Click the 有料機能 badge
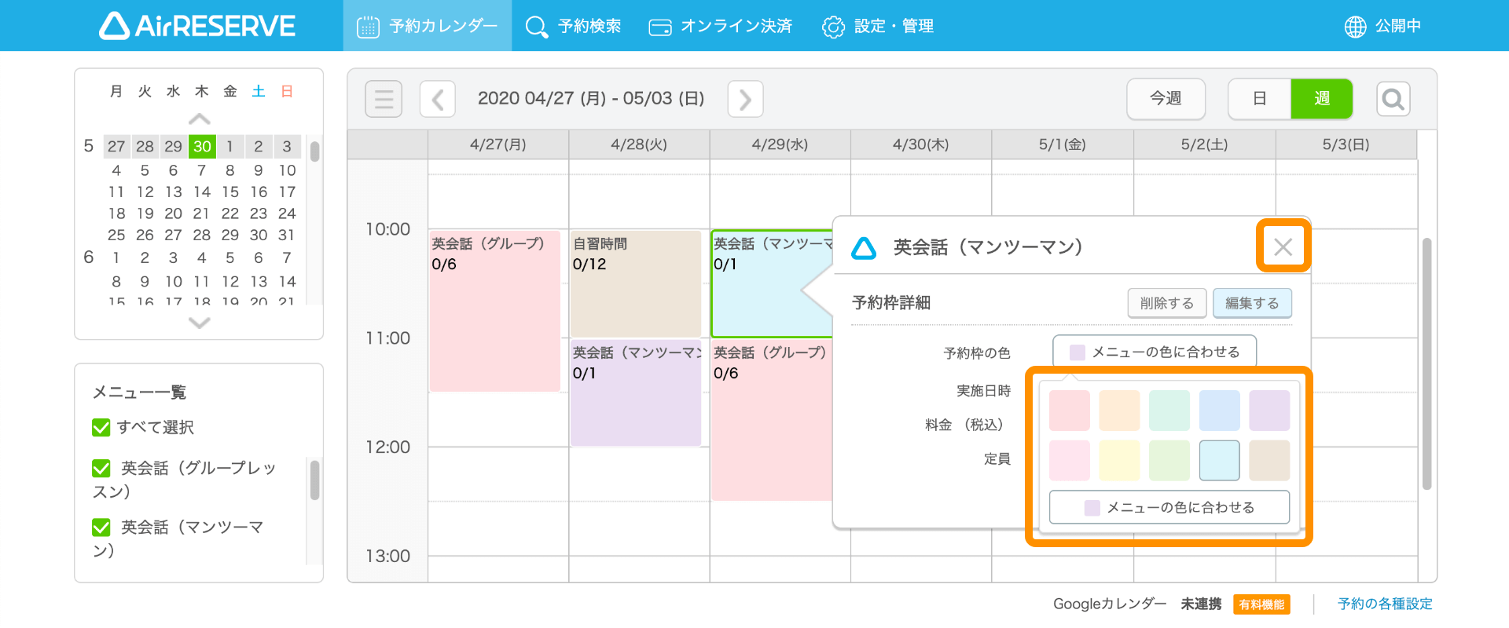Screen dimensions: 1509x628 tap(1261, 604)
